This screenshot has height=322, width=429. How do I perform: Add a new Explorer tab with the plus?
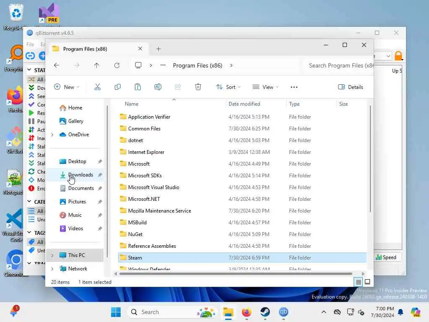click(158, 49)
